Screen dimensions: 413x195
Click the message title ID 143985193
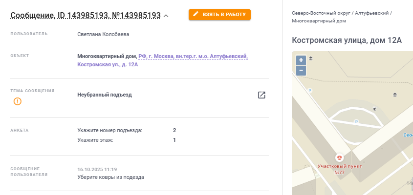85,16
